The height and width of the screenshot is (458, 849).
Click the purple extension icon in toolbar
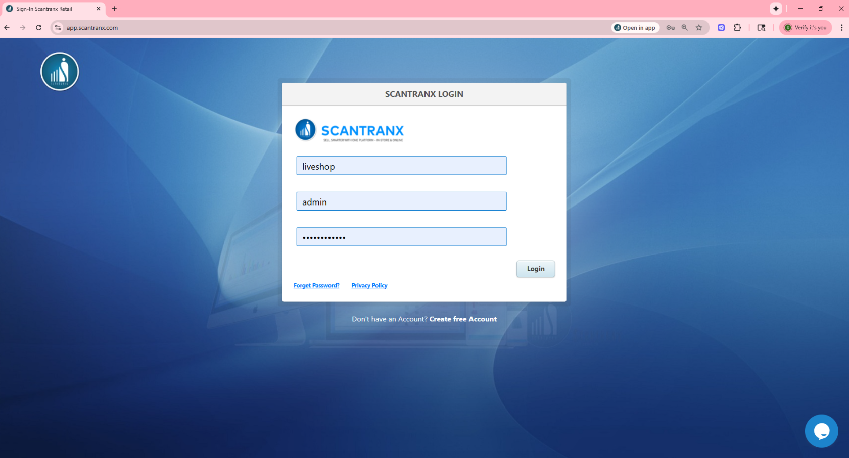point(721,28)
